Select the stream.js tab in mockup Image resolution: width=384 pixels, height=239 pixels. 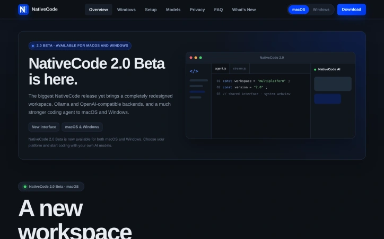(240, 69)
